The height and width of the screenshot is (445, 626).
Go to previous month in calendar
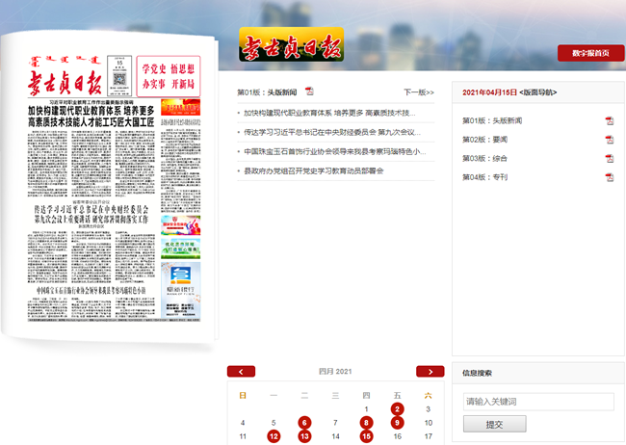pos(241,371)
